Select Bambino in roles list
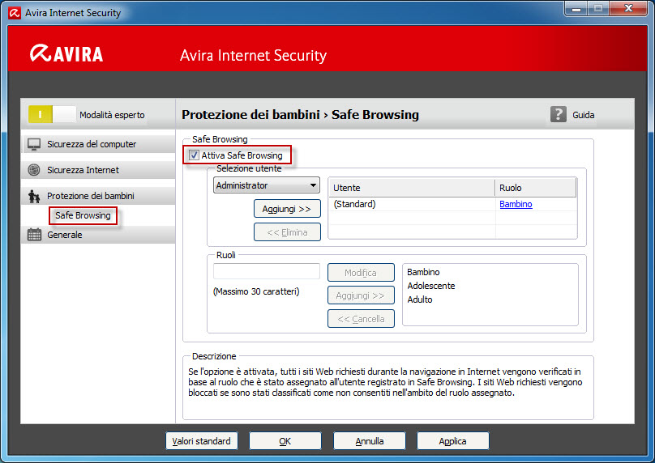Viewport: 655px width, 463px height. pyautogui.click(x=423, y=272)
